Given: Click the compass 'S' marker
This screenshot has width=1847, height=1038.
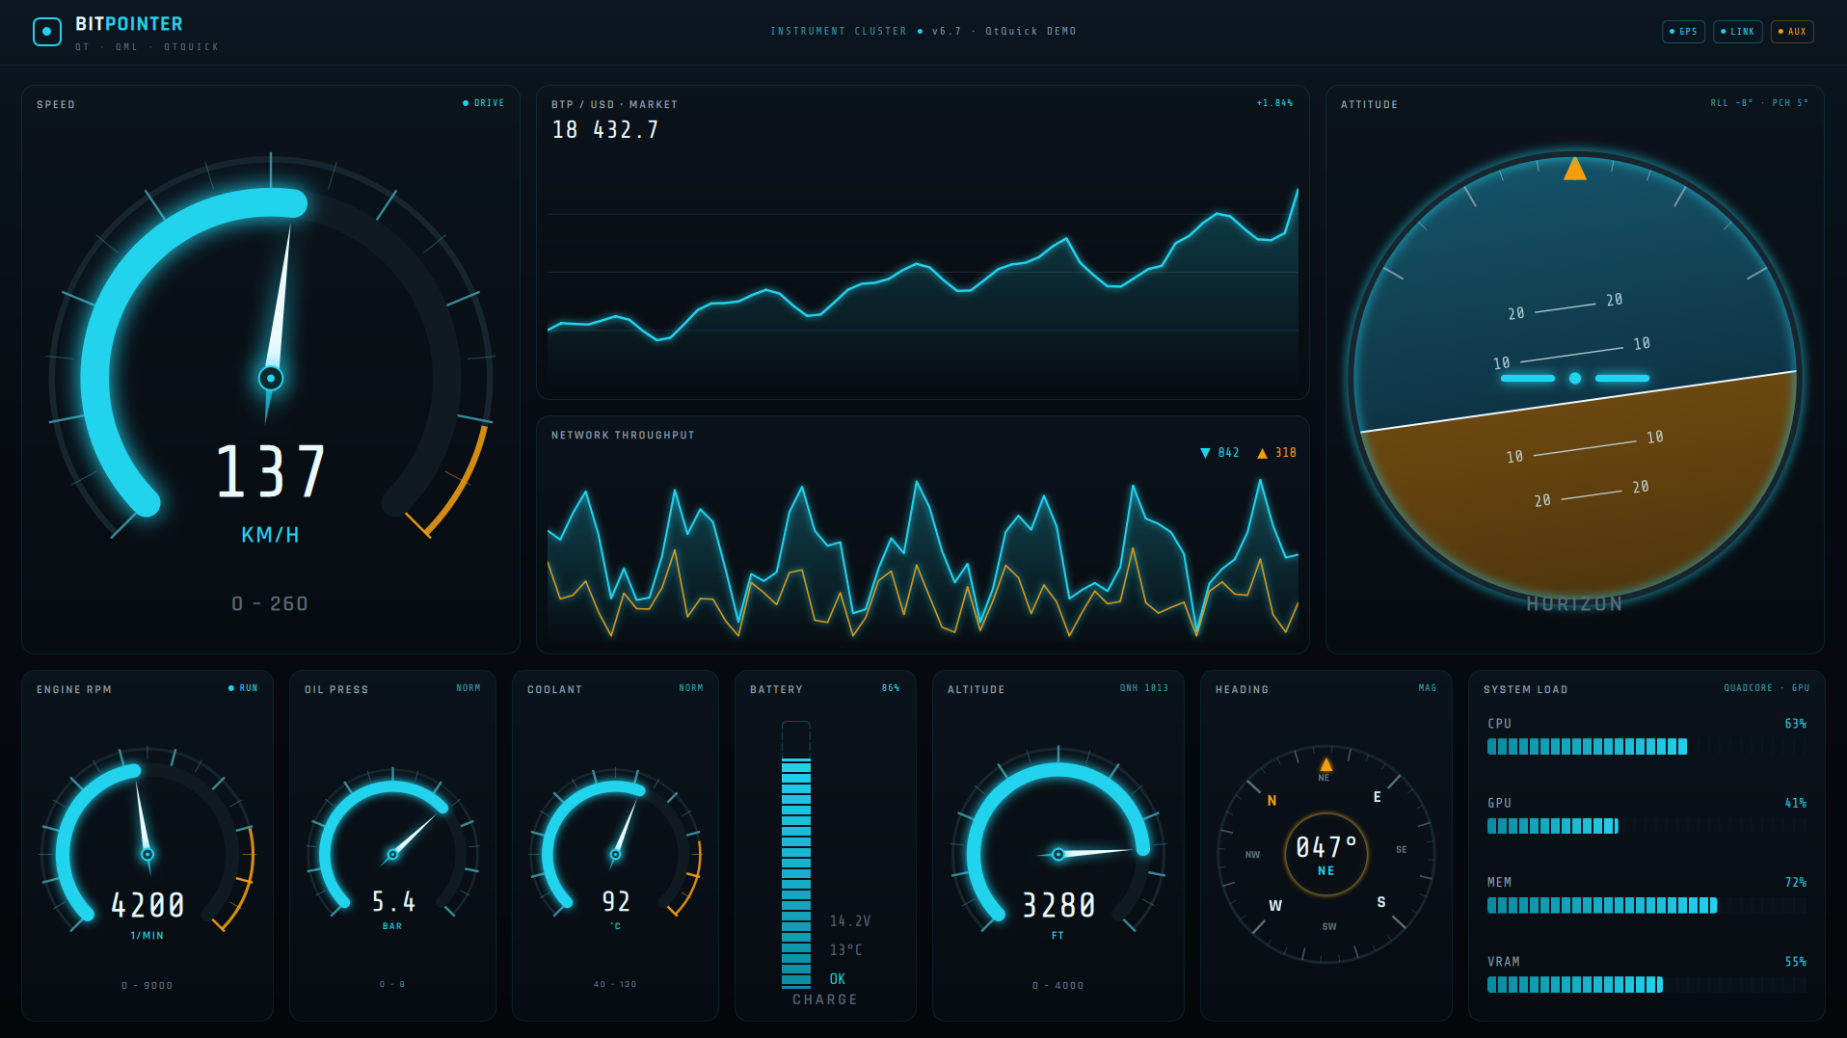Looking at the screenshot, I should click(x=1380, y=902).
